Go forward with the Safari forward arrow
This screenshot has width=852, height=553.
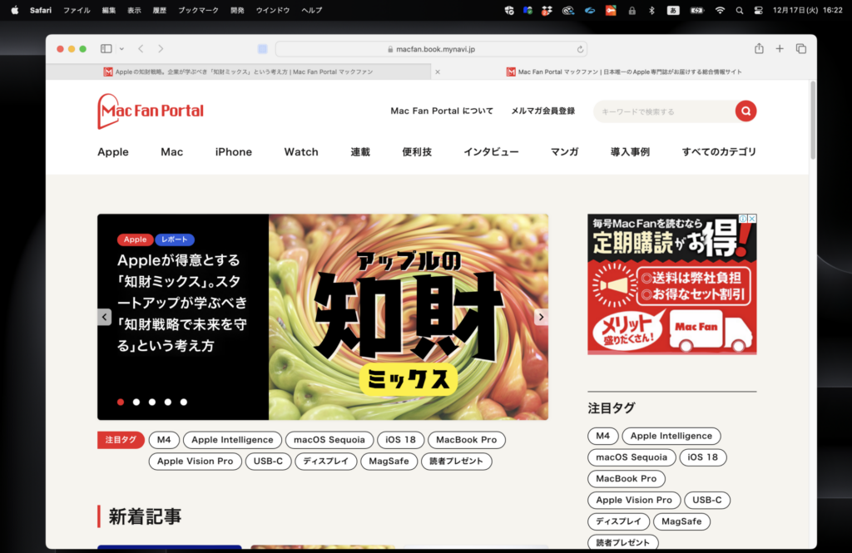(x=161, y=49)
